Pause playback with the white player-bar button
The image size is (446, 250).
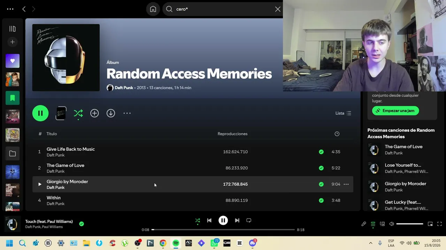coord(223,220)
